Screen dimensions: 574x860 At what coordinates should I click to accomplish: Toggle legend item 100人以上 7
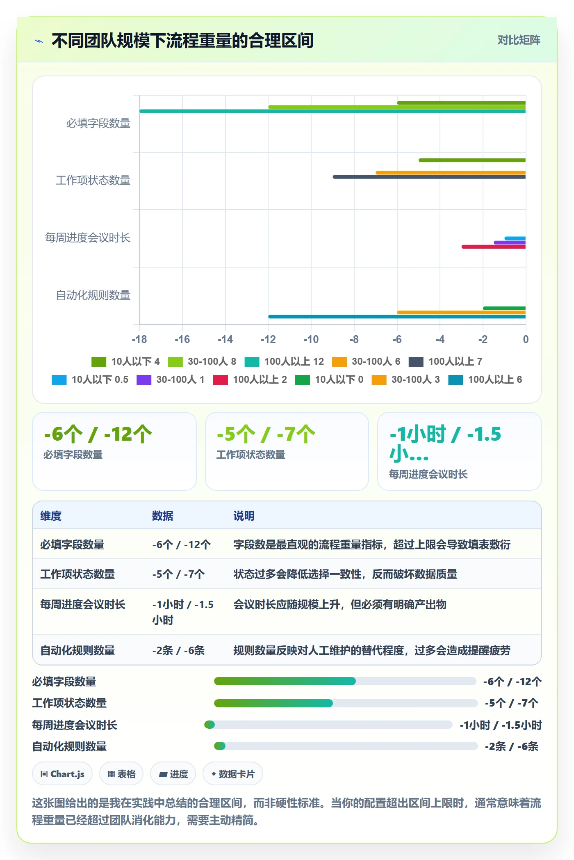click(446, 361)
